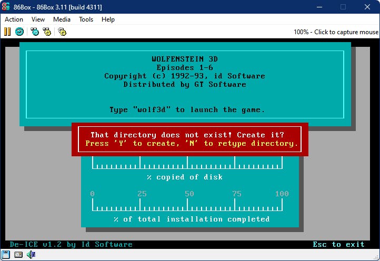This screenshot has width=380, height=261.
Task: Click the '0' mark on installation scale
Action: (92, 194)
